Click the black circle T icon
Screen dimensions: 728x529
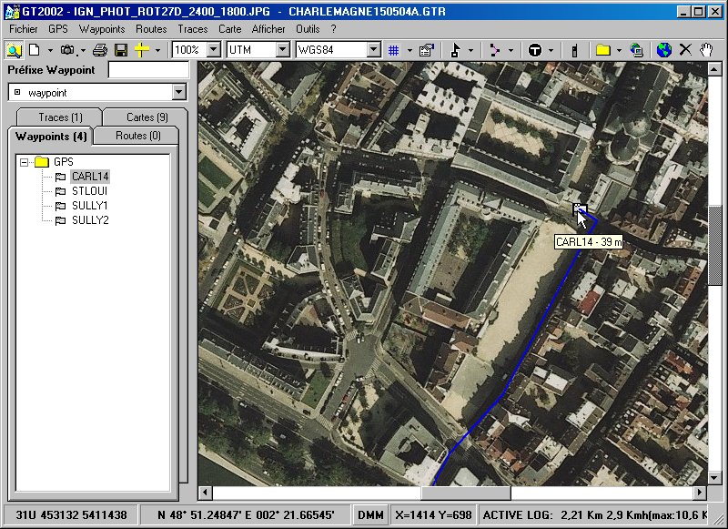535,50
